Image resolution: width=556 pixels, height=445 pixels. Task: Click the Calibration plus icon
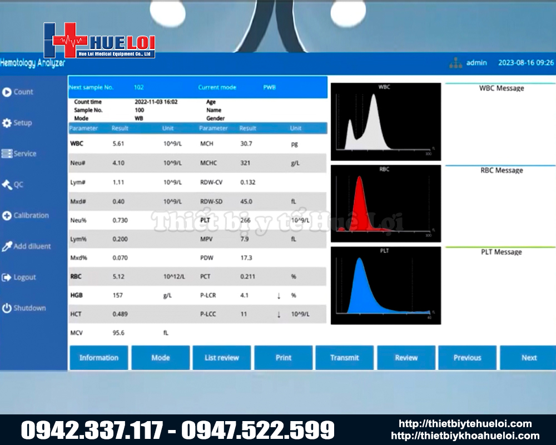(x=7, y=216)
